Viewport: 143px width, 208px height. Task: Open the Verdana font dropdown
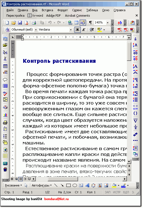[x=71, y=30]
